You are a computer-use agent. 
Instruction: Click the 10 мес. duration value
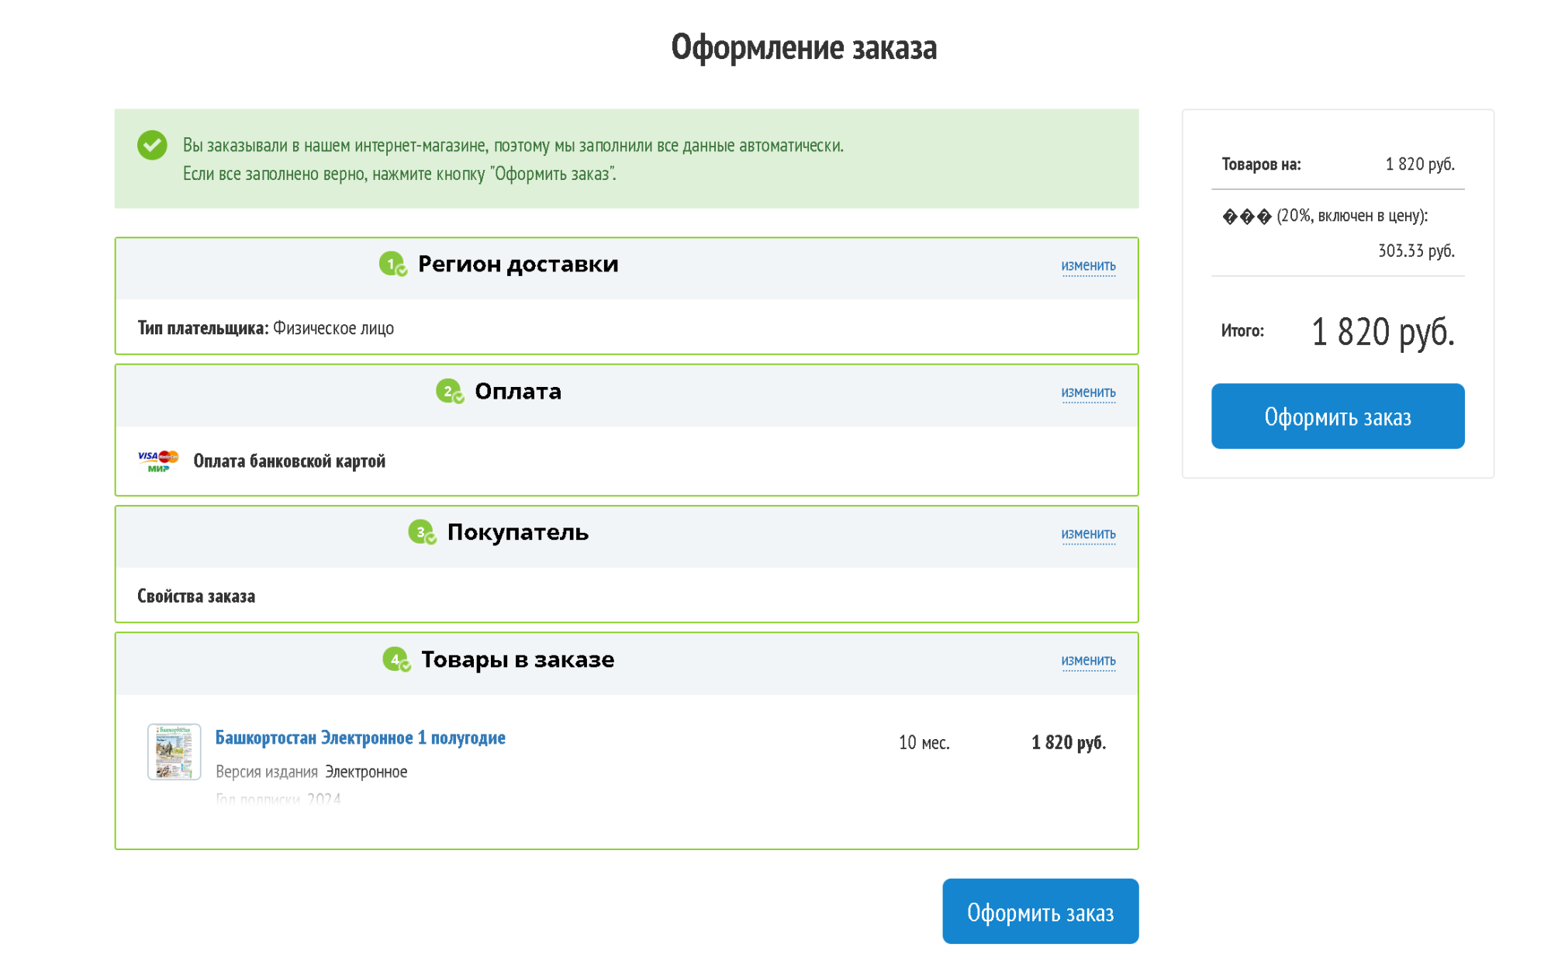pos(924,743)
